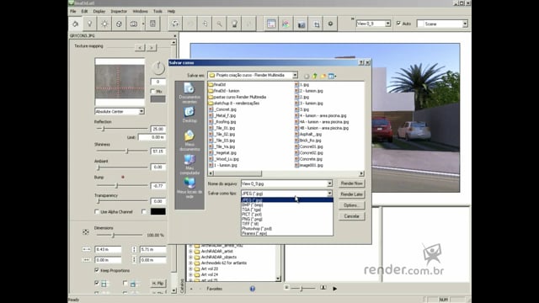Go to next texture mapping arrow

coord(152,47)
